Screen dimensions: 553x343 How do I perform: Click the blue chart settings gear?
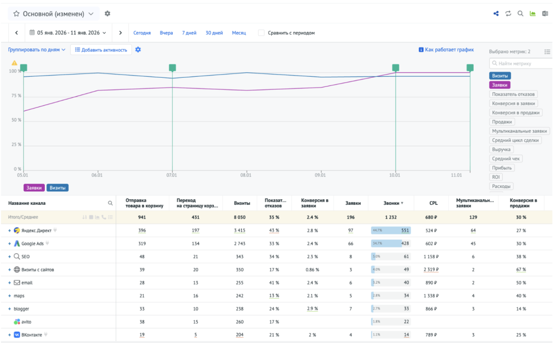(138, 50)
